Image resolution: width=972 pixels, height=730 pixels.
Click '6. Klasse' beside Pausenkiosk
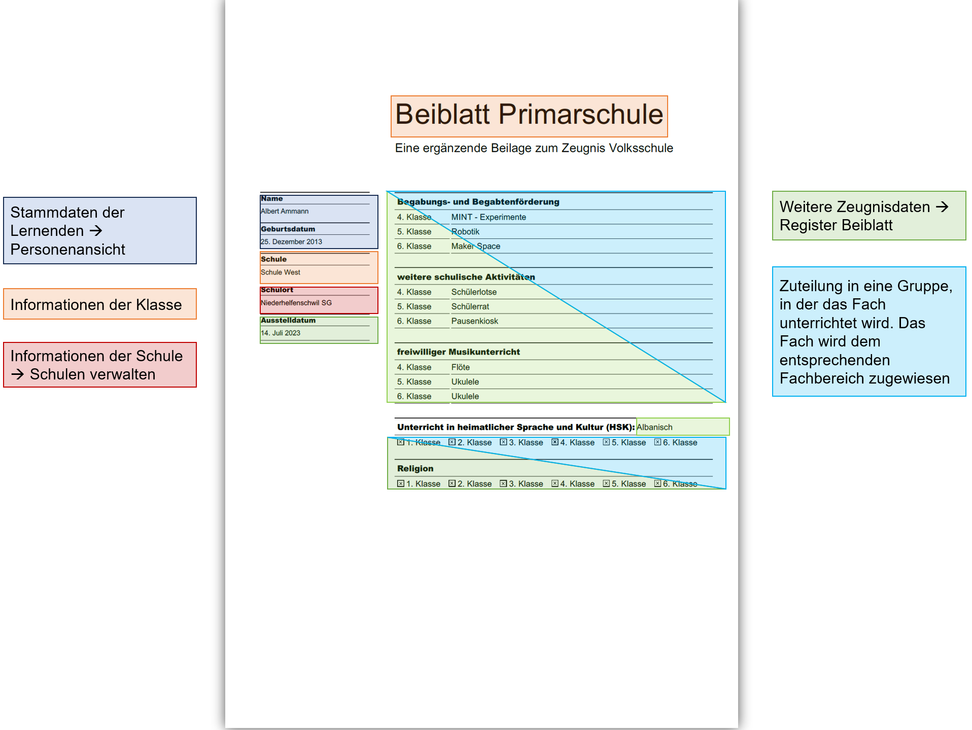pyautogui.click(x=414, y=321)
